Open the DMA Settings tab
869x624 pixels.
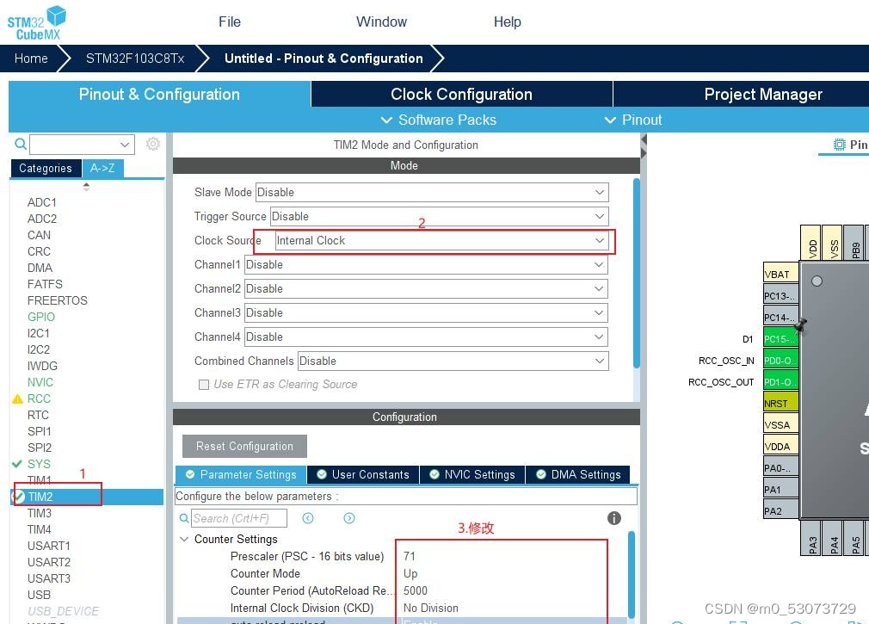(578, 475)
